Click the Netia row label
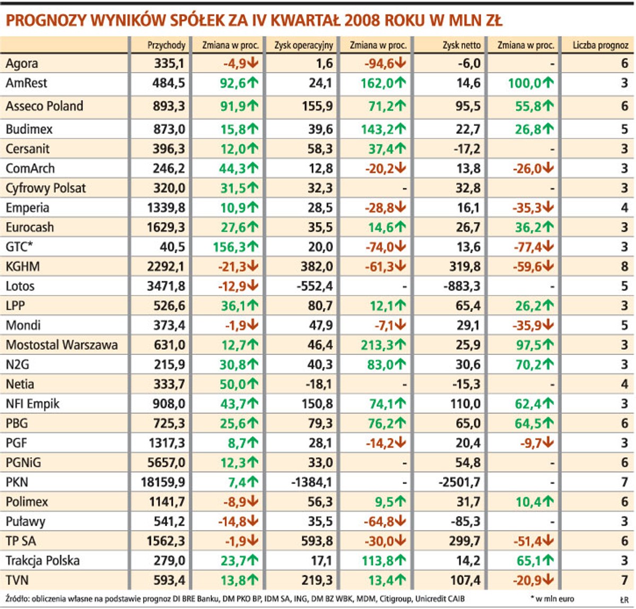The width and height of the screenshot is (636, 609). pos(20,385)
